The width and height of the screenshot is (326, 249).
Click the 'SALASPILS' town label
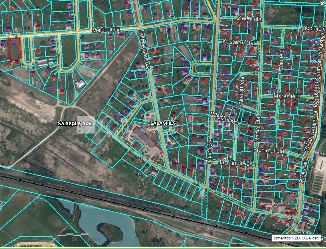[x=163, y=124]
